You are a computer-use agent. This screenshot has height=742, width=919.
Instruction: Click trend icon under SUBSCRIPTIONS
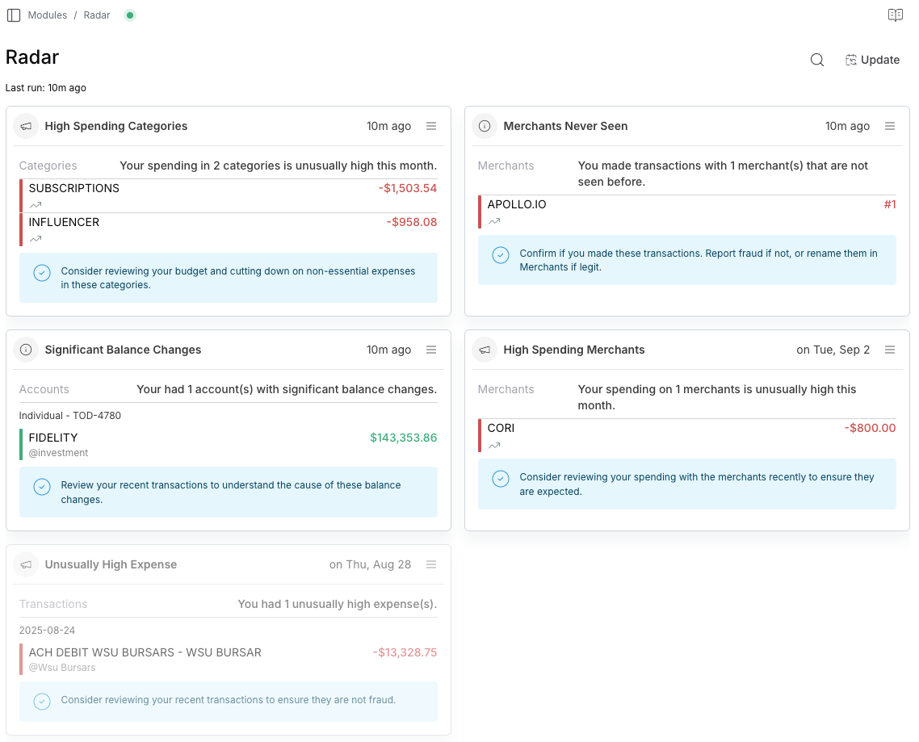(x=36, y=205)
